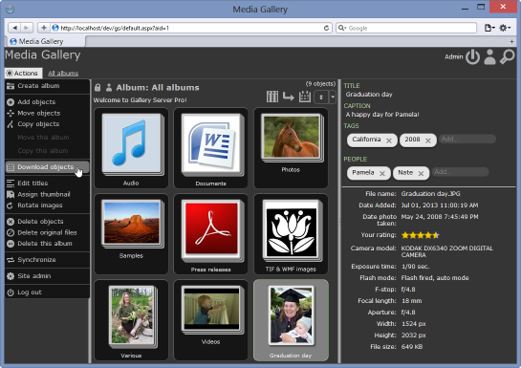521x368 pixels.
Task: Choose Delete this album action
Action: pos(47,244)
